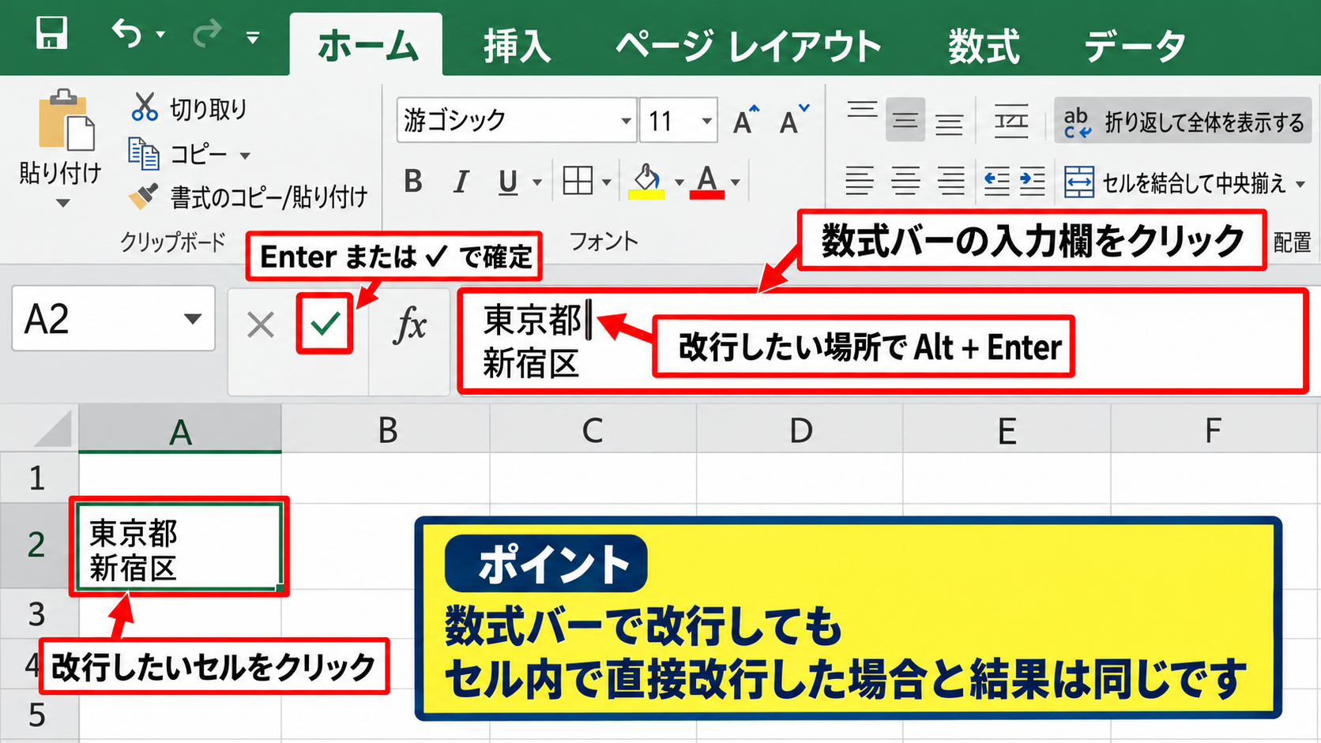Align cell text left
1321x743 pixels.
point(859,182)
